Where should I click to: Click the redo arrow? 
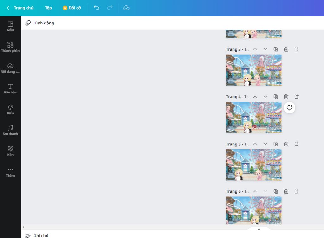click(x=110, y=8)
